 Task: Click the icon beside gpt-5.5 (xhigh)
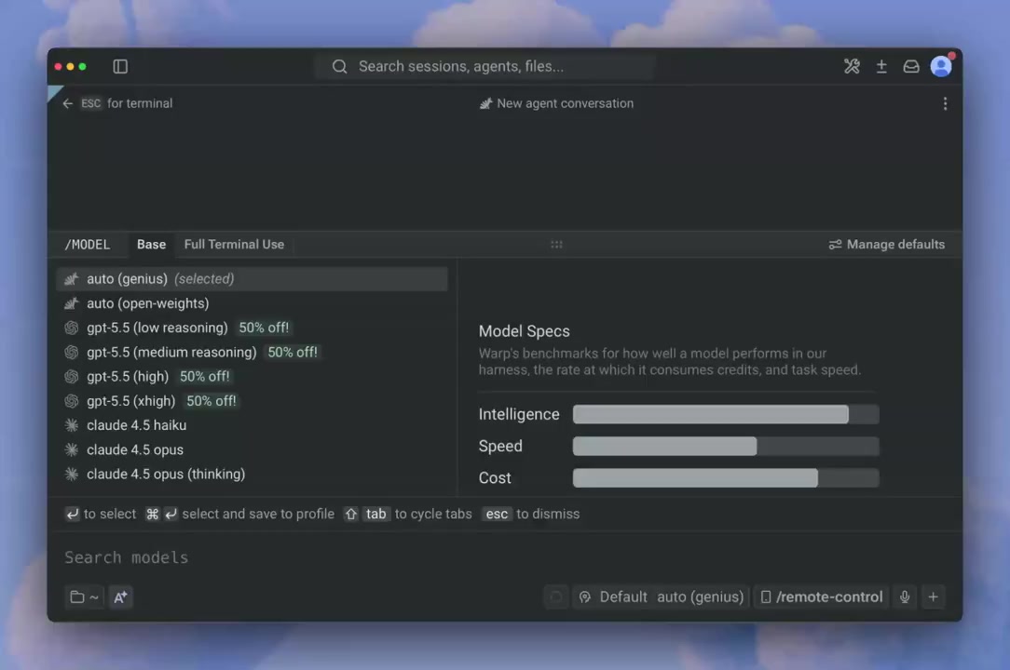[x=72, y=401]
